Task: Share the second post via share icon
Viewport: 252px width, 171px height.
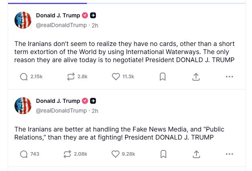Action: [x=196, y=154]
